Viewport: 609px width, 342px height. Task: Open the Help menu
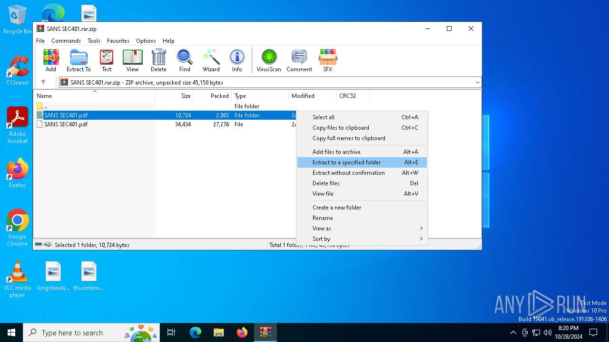(168, 41)
